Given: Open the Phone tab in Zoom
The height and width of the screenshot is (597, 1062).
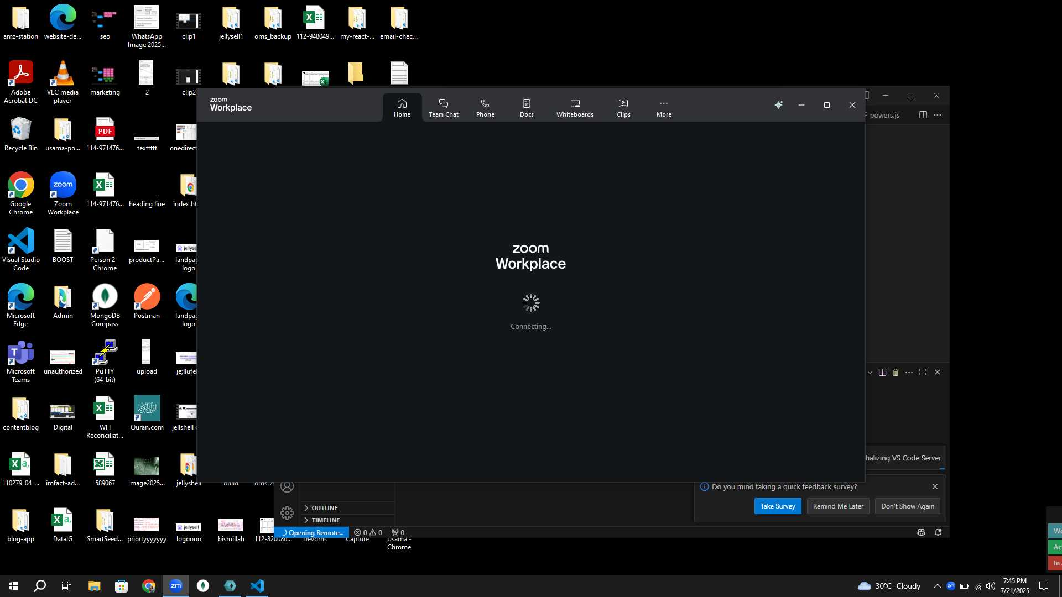Looking at the screenshot, I should click(485, 108).
